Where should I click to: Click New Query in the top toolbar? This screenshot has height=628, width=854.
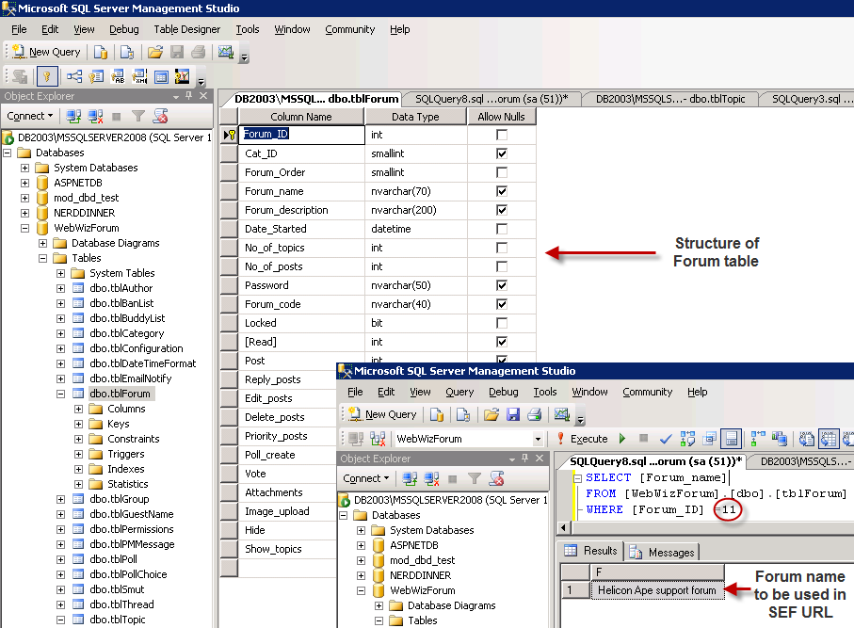46,52
